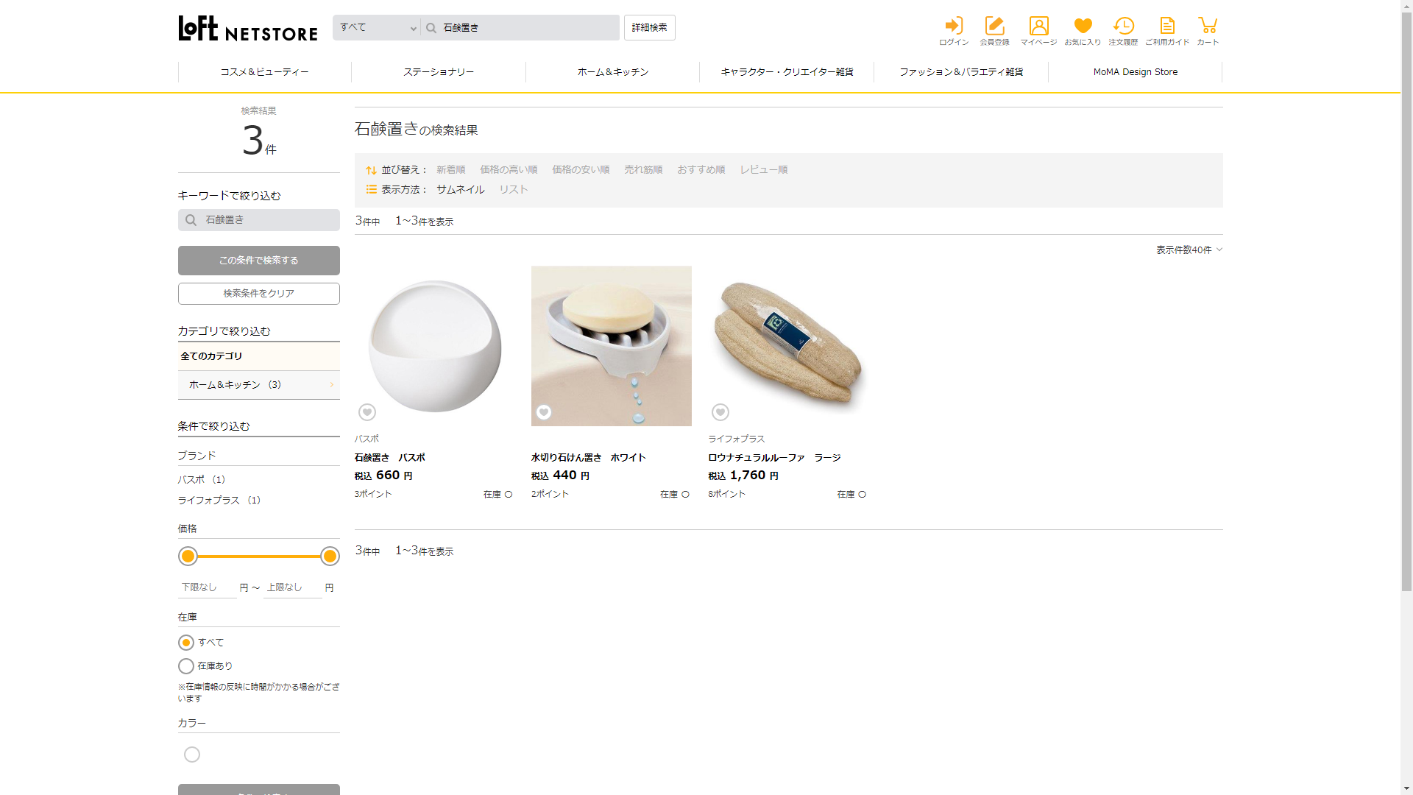Sort results by 価格の安い順
The image size is (1413, 795).
pyautogui.click(x=581, y=170)
